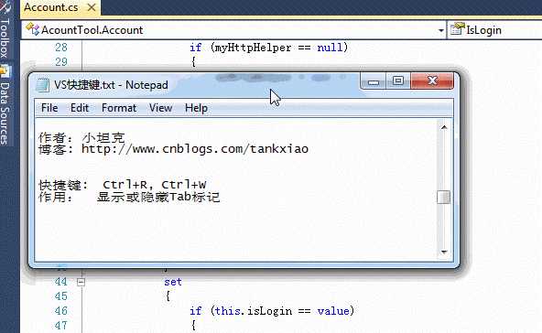Image resolution: width=542 pixels, height=333 pixels.
Task: Open Notepad Help menu
Action: click(x=196, y=108)
